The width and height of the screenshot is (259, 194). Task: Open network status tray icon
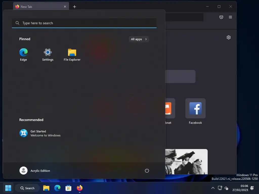click(220, 188)
